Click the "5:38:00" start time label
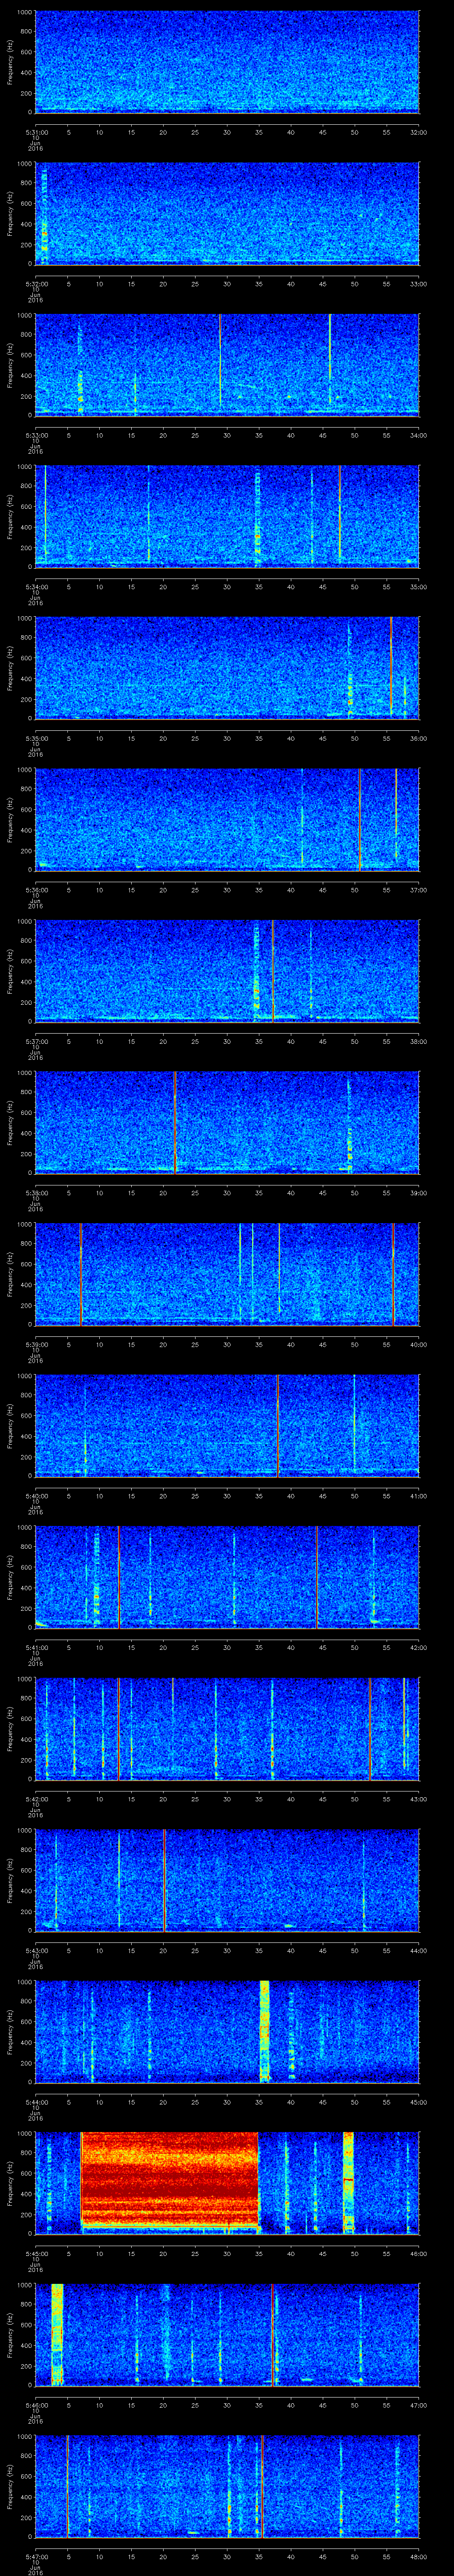The image size is (454, 2576). (35, 1193)
